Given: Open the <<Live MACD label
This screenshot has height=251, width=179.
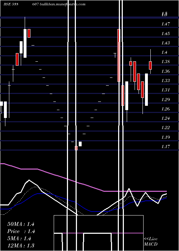Looking at the screenshot, I should tap(151, 242).
